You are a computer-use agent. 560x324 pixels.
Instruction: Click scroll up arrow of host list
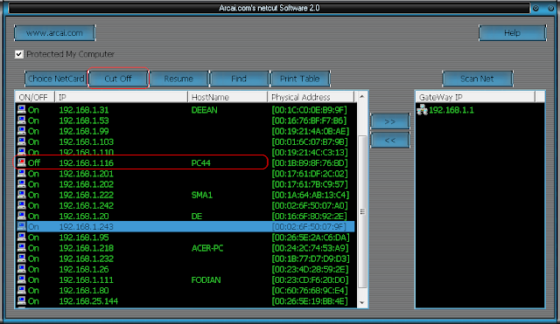pos(362,97)
